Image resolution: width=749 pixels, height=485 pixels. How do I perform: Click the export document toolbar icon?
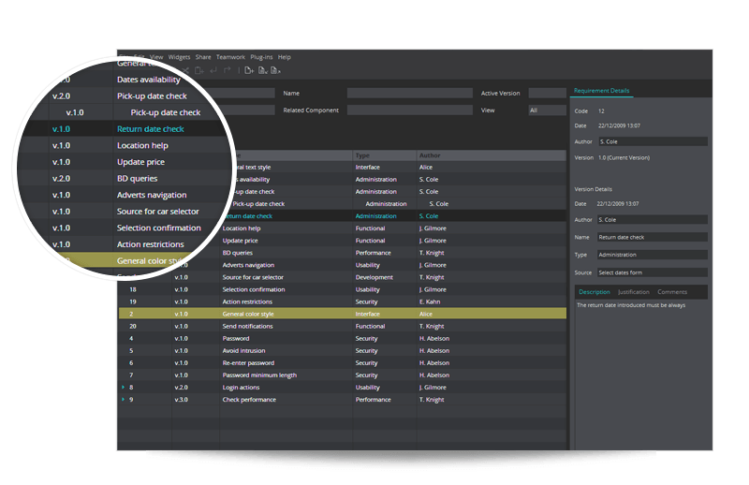coord(275,71)
